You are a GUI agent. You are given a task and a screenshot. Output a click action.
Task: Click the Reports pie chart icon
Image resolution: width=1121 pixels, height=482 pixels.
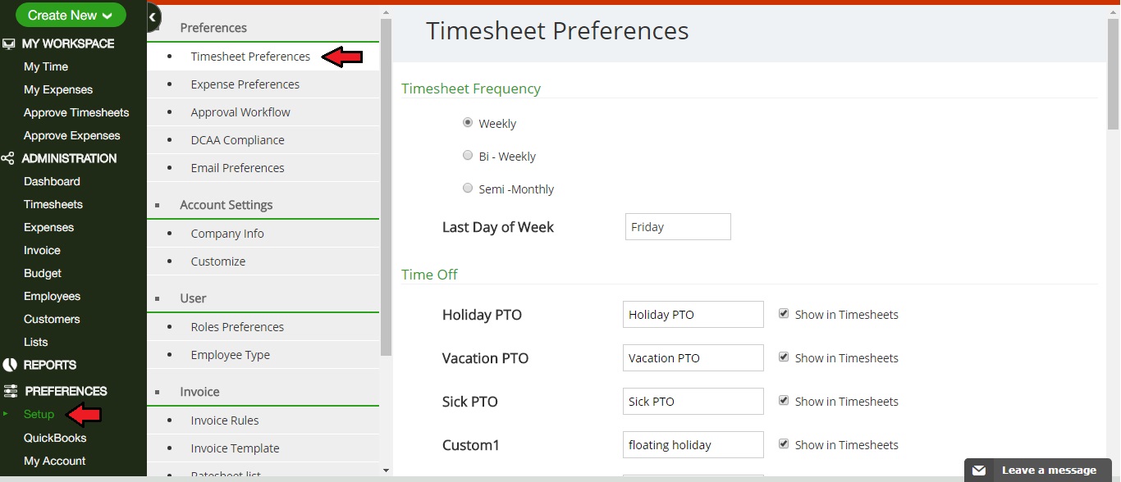pos(9,365)
